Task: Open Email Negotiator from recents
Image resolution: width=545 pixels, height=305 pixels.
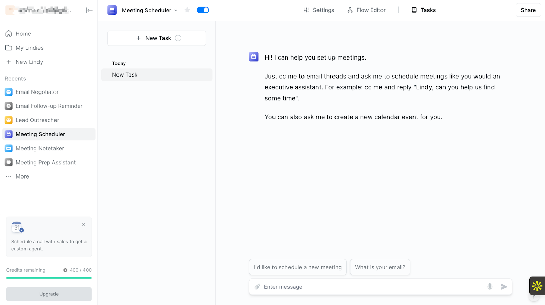Action: click(37, 92)
